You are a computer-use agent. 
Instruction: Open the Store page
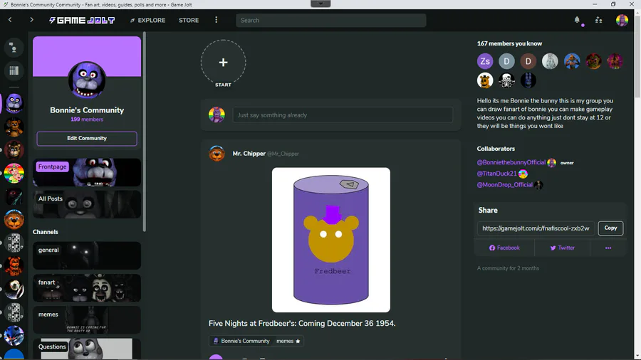pos(189,20)
